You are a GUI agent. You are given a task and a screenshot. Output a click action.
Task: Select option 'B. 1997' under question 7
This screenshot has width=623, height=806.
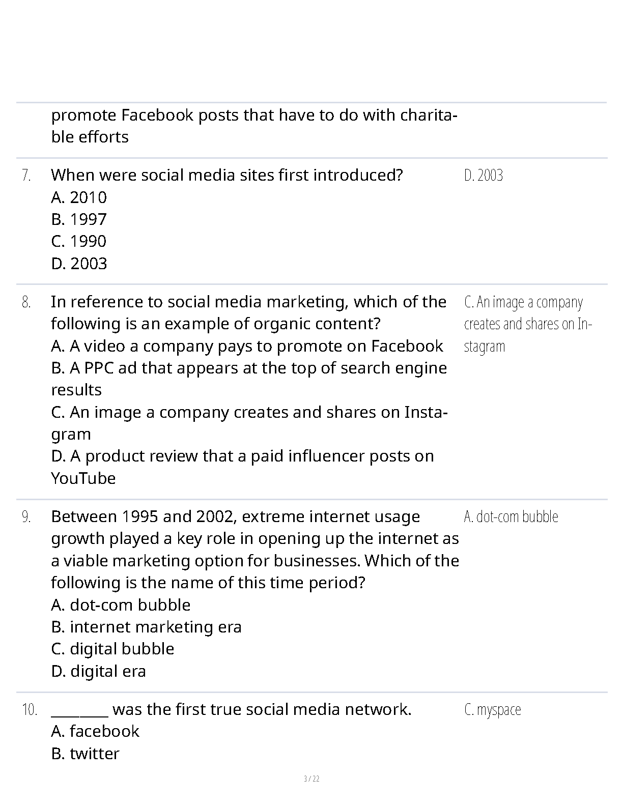[79, 219]
